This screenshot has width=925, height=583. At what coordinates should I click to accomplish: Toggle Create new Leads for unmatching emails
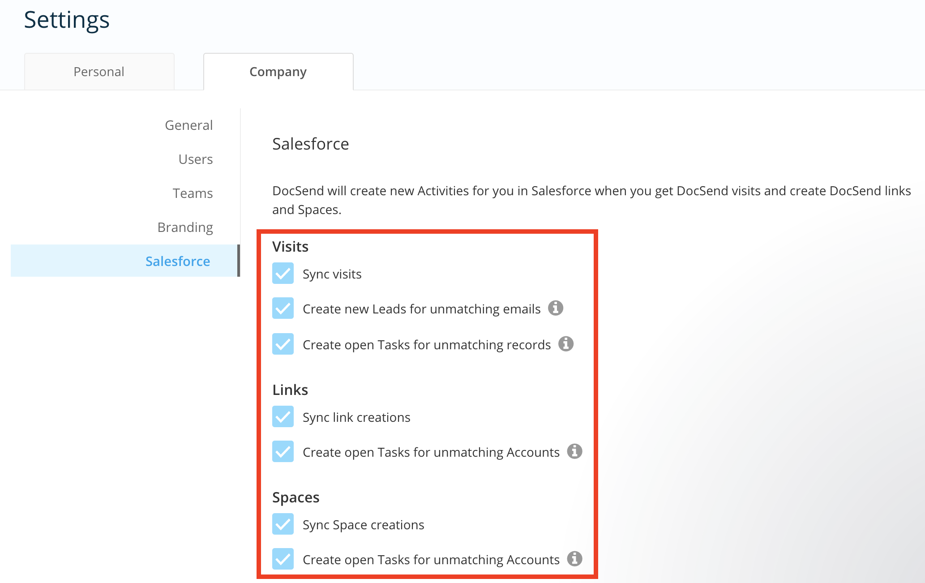point(283,308)
